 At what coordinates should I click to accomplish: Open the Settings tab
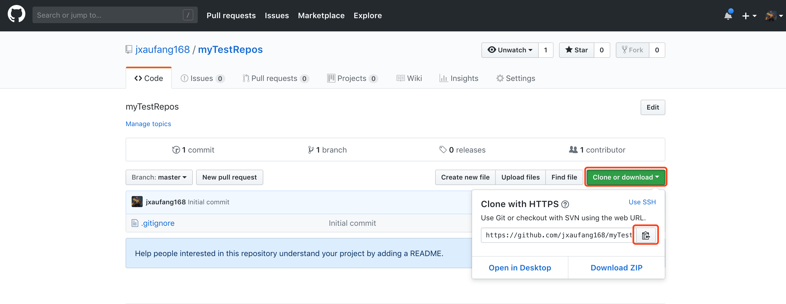tap(516, 78)
